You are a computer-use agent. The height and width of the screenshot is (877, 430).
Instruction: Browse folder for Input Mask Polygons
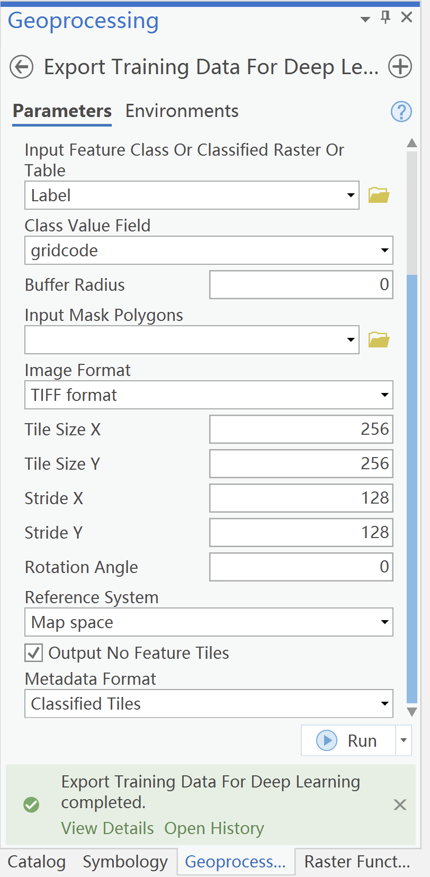pyautogui.click(x=379, y=339)
